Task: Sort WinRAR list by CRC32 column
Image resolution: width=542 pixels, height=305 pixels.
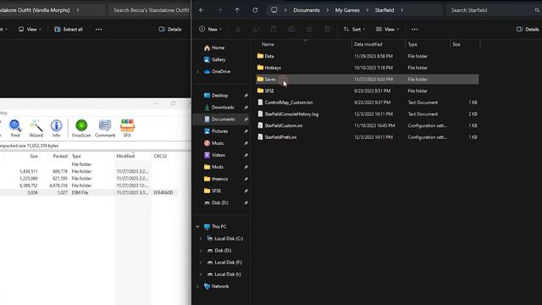Action: coord(160,156)
